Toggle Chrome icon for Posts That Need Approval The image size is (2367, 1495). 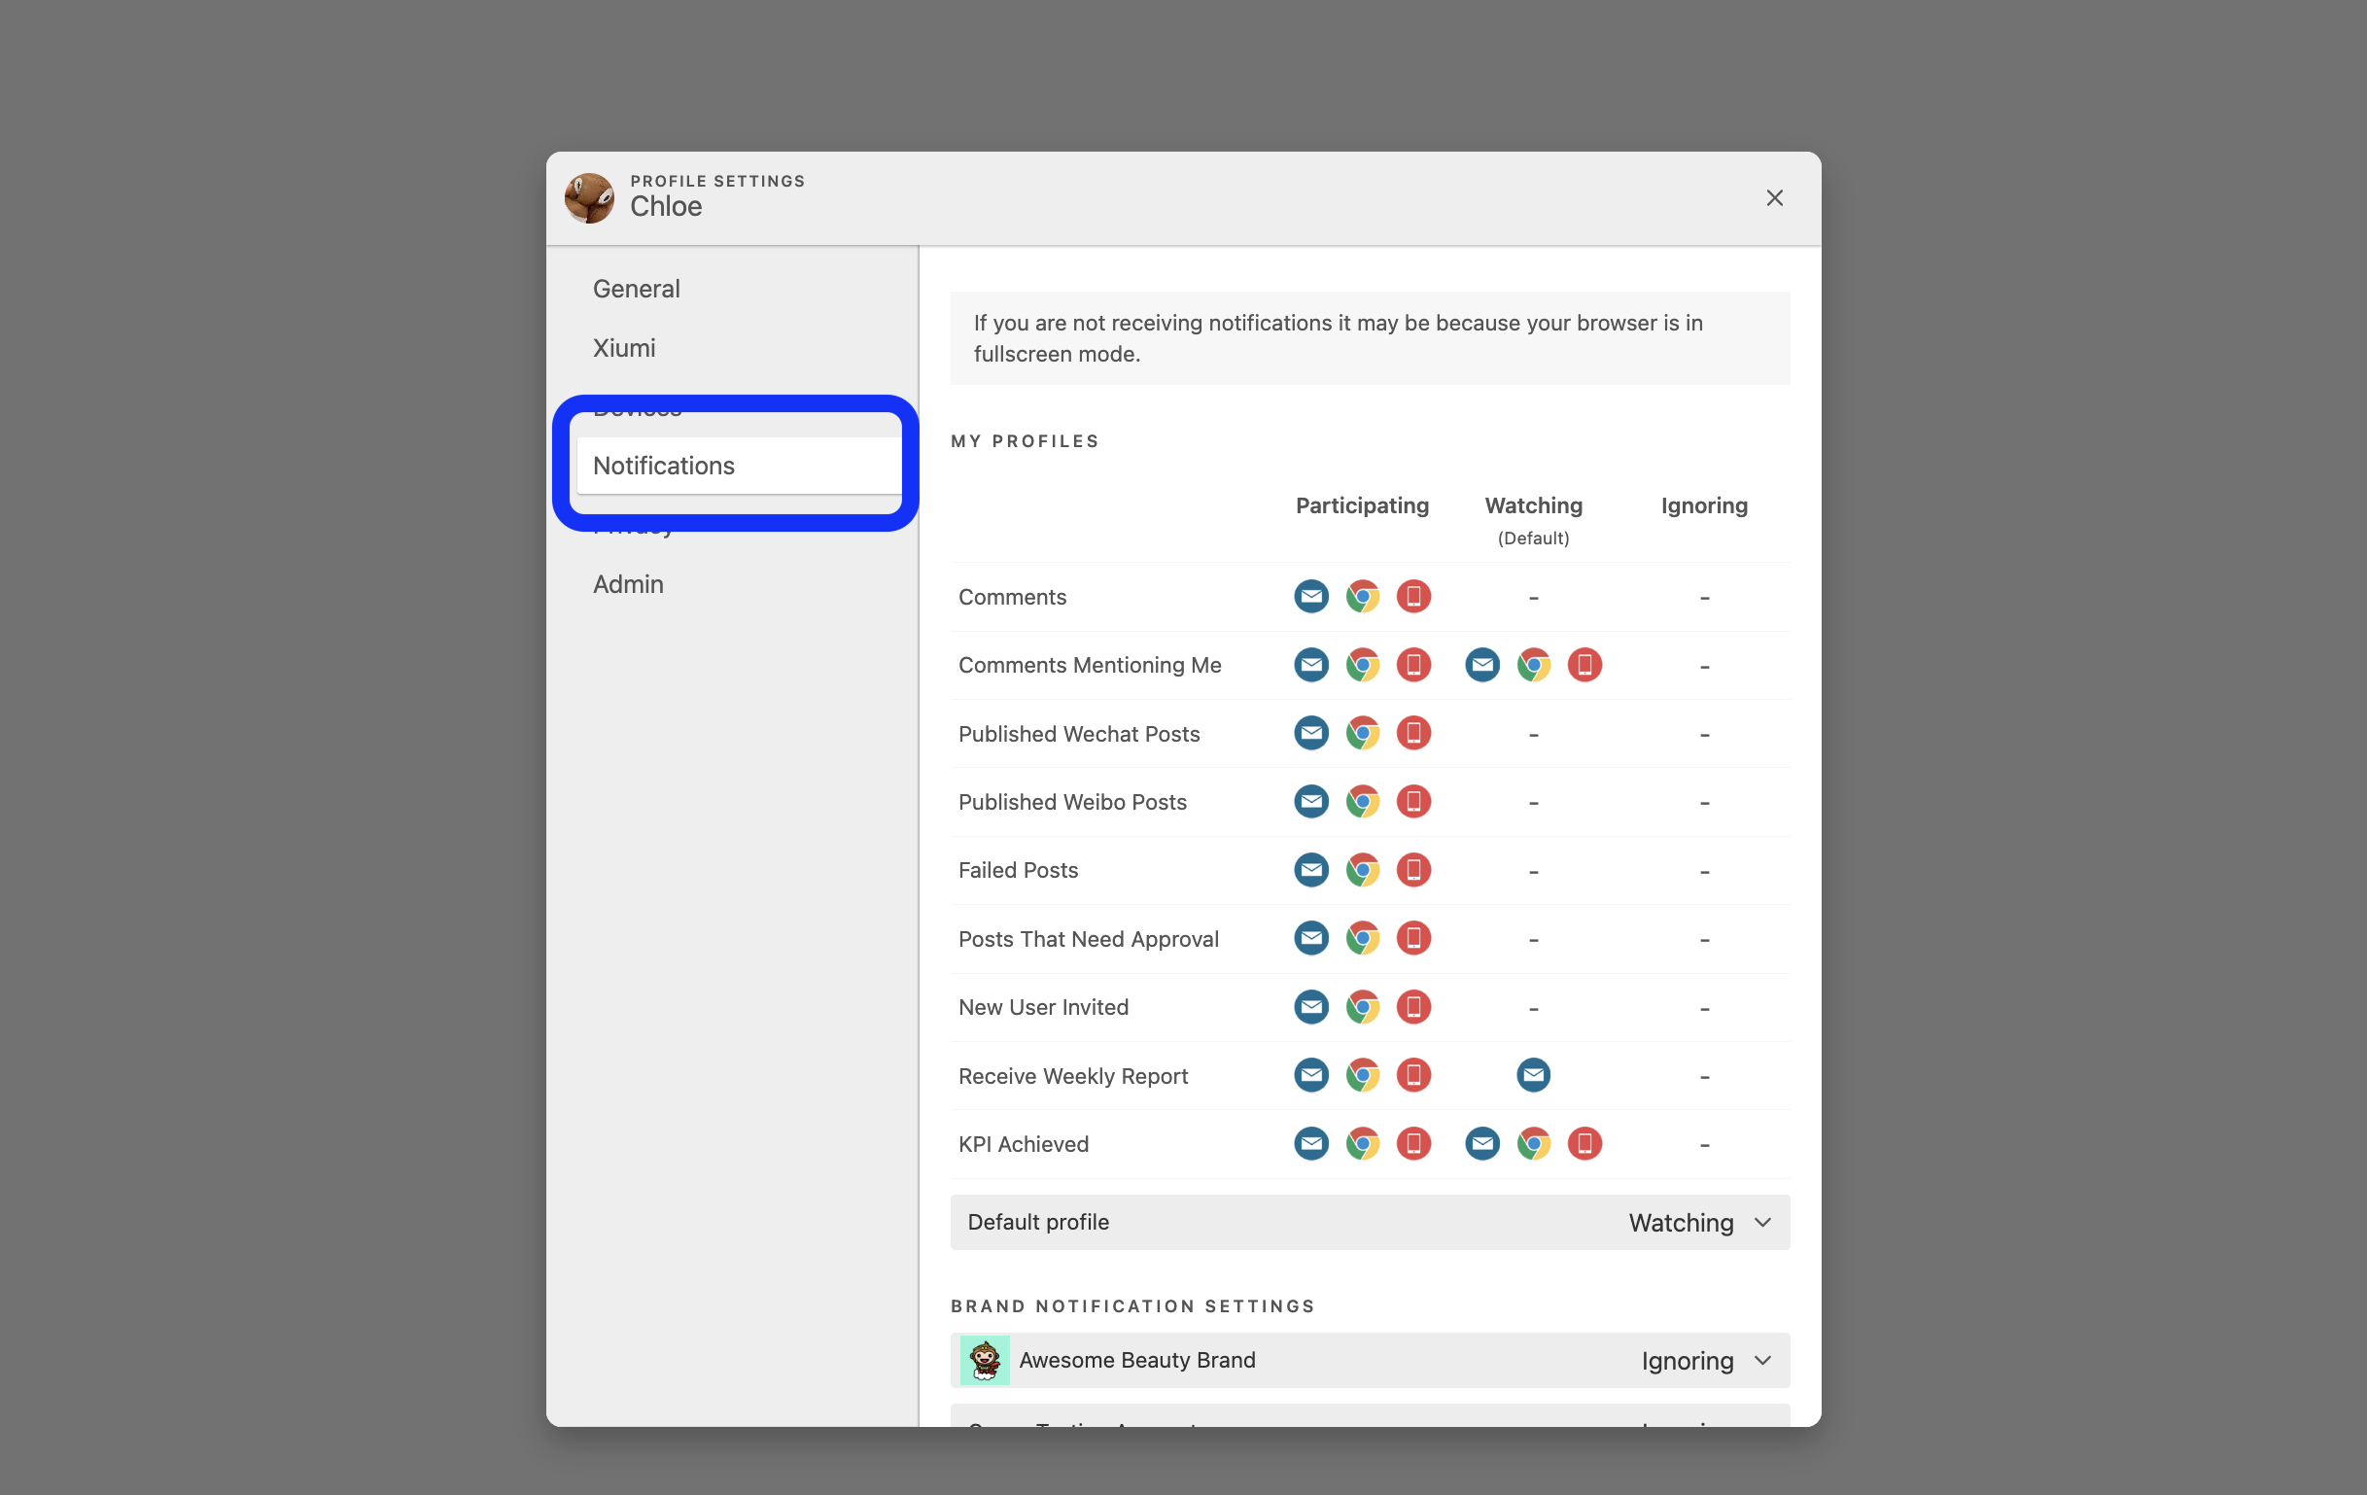pyautogui.click(x=1363, y=939)
